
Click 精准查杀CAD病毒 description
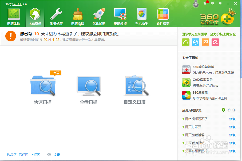click(205, 85)
